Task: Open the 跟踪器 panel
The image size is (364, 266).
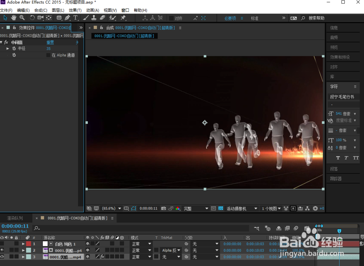Action: pyautogui.click(x=336, y=179)
